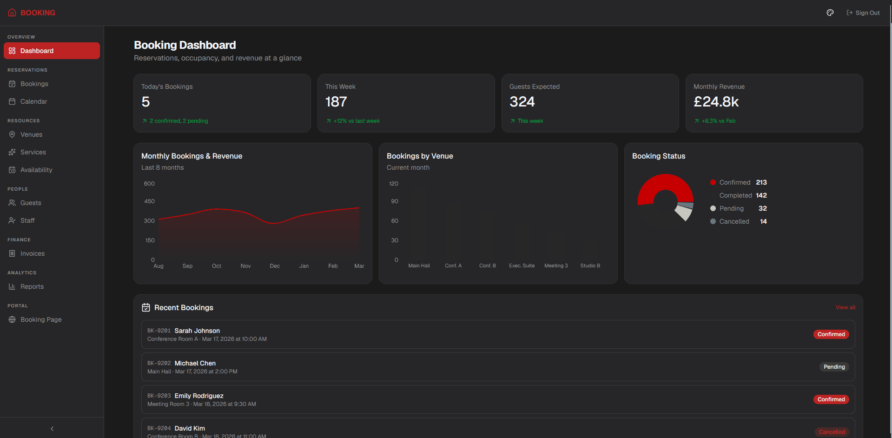
Task: Click the Availability calendar-clock icon
Action: [x=12, y=170]
